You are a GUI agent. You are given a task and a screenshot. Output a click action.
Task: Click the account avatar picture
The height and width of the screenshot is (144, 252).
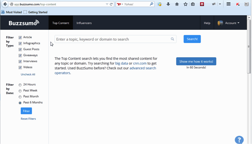(220, 23)
